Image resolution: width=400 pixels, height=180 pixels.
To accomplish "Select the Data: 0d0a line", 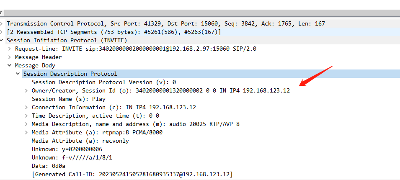I will pyautogui.click(x=48, y=166).
